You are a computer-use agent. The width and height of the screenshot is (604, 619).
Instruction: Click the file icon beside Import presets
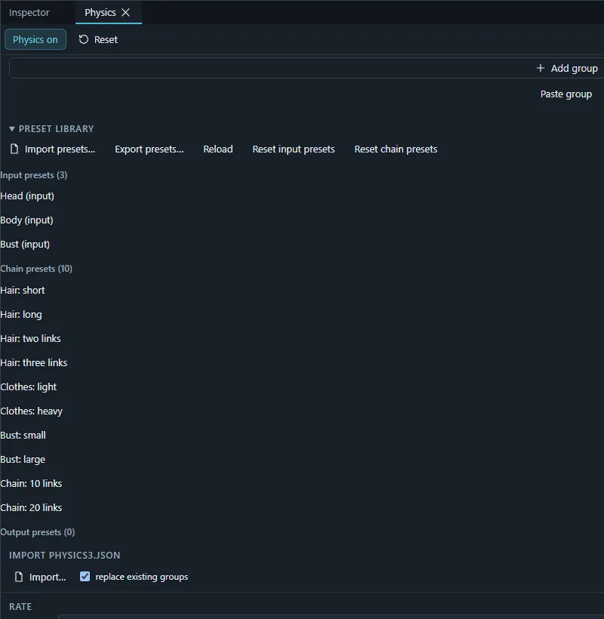point(14,149)
